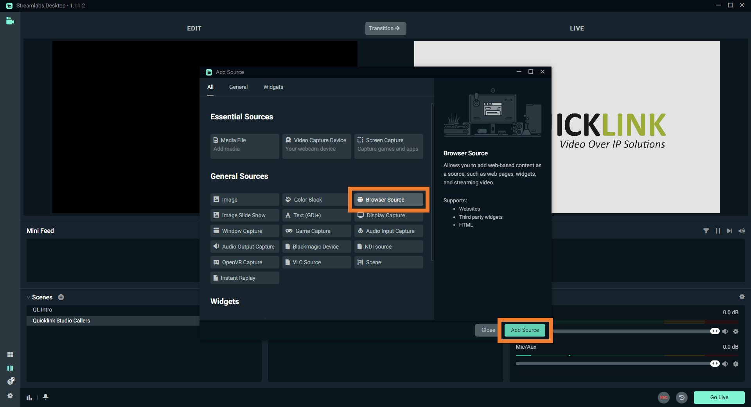Select the Color Block source
Screen dimensions: 751x407
[x=317, y=200]
